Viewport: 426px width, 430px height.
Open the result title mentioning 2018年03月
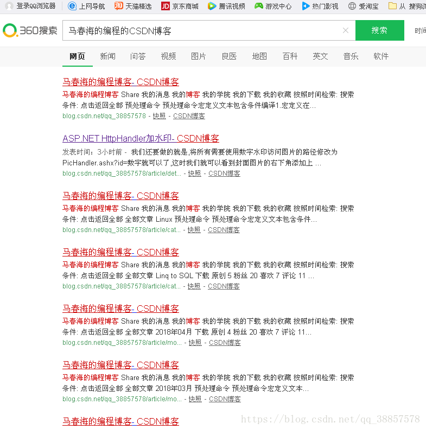pyautogui.click(x=121, y=365)
